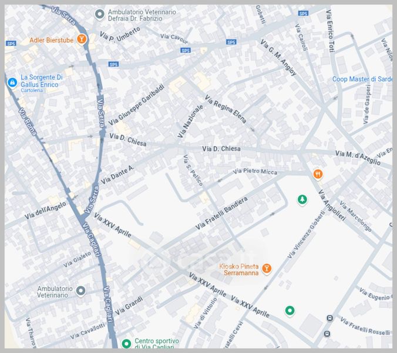Image resolution: width=397 pixels, height=353 pixels.
Task: Select the upper bus stop icon
Action: 329,318
